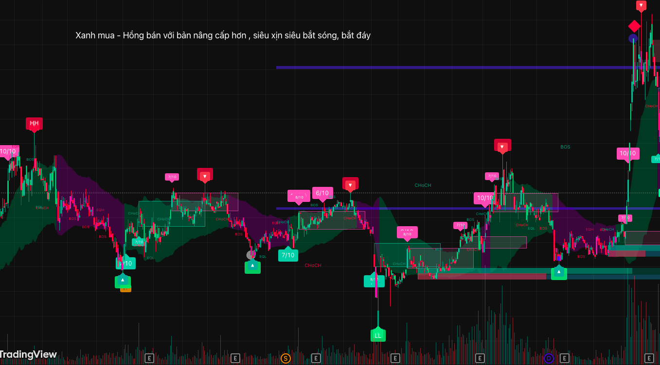The image size is (660, 365).
Task: Click the red HH label
Action: pyautogui.click(x=34, y=123)
